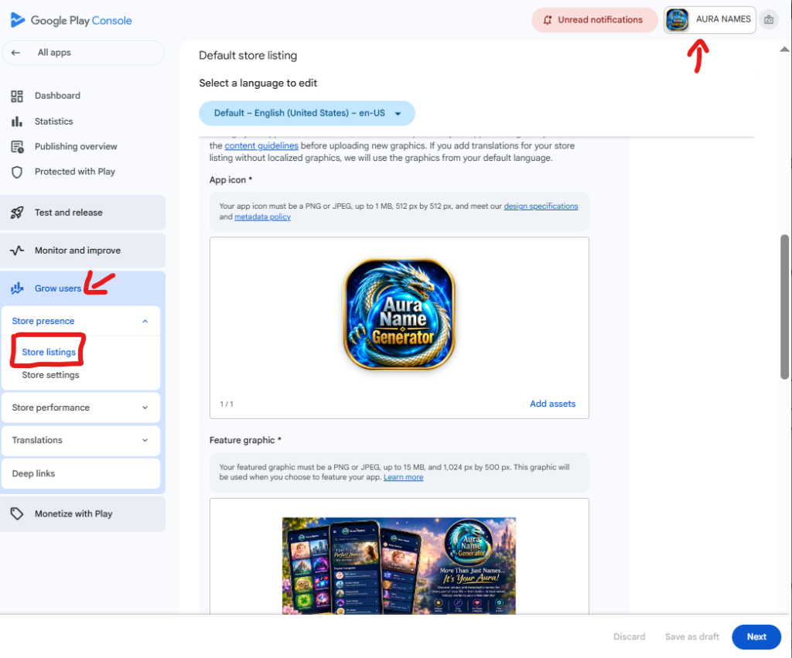Click the 'Select a language to edit' text
Image resolution: width=792 pixels, height=658 pixels.
258,84
